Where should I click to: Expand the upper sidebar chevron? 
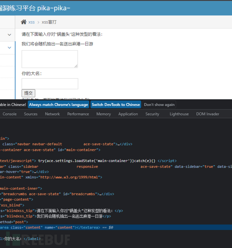click(x=9, y=35)
